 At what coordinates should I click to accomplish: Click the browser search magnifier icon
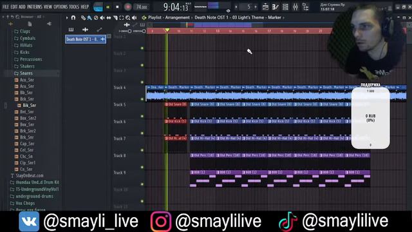[17, 17]
